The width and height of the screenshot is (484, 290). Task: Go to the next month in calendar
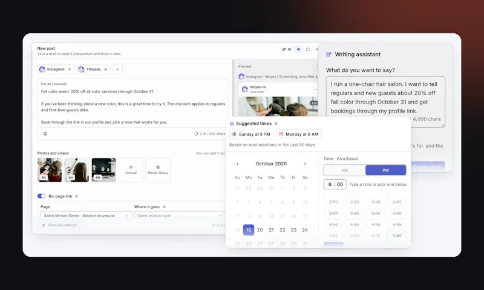[x=305, y=163]
